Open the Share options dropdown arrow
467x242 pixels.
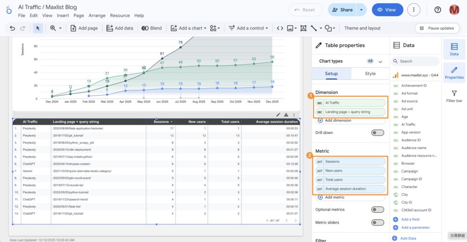tap(361, 10)
